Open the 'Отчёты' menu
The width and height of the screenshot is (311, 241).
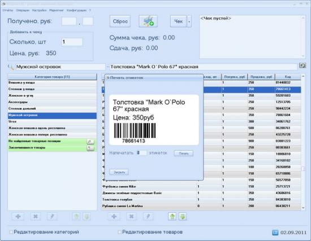coord(8,10)
